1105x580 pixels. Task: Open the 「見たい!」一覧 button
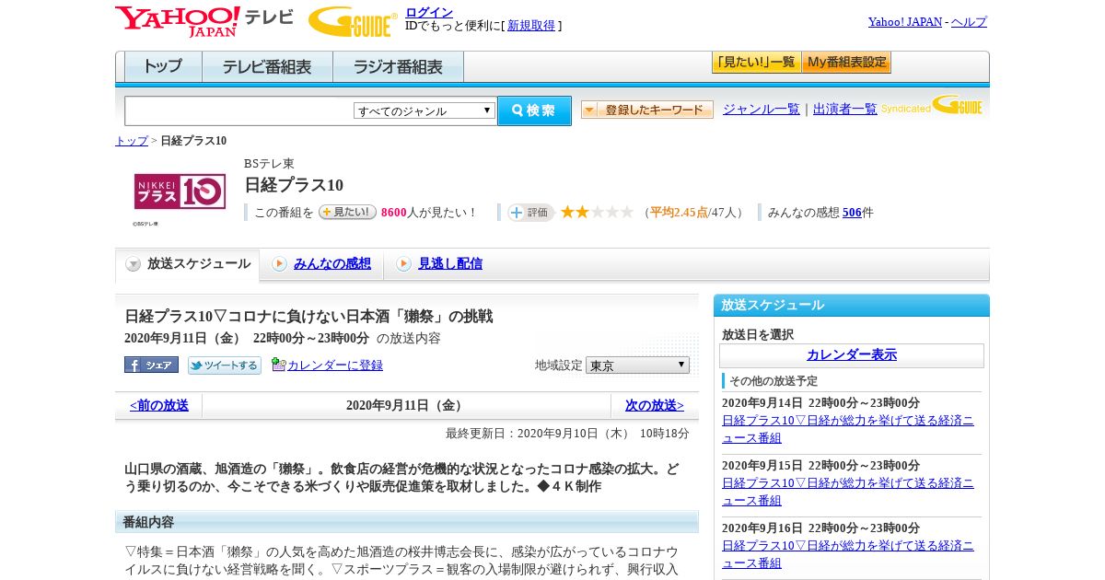click(756, 63)
